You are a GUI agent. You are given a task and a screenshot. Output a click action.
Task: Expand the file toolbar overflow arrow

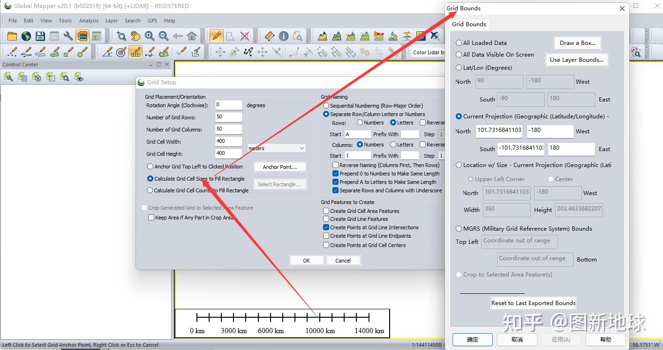click(107, 41)
